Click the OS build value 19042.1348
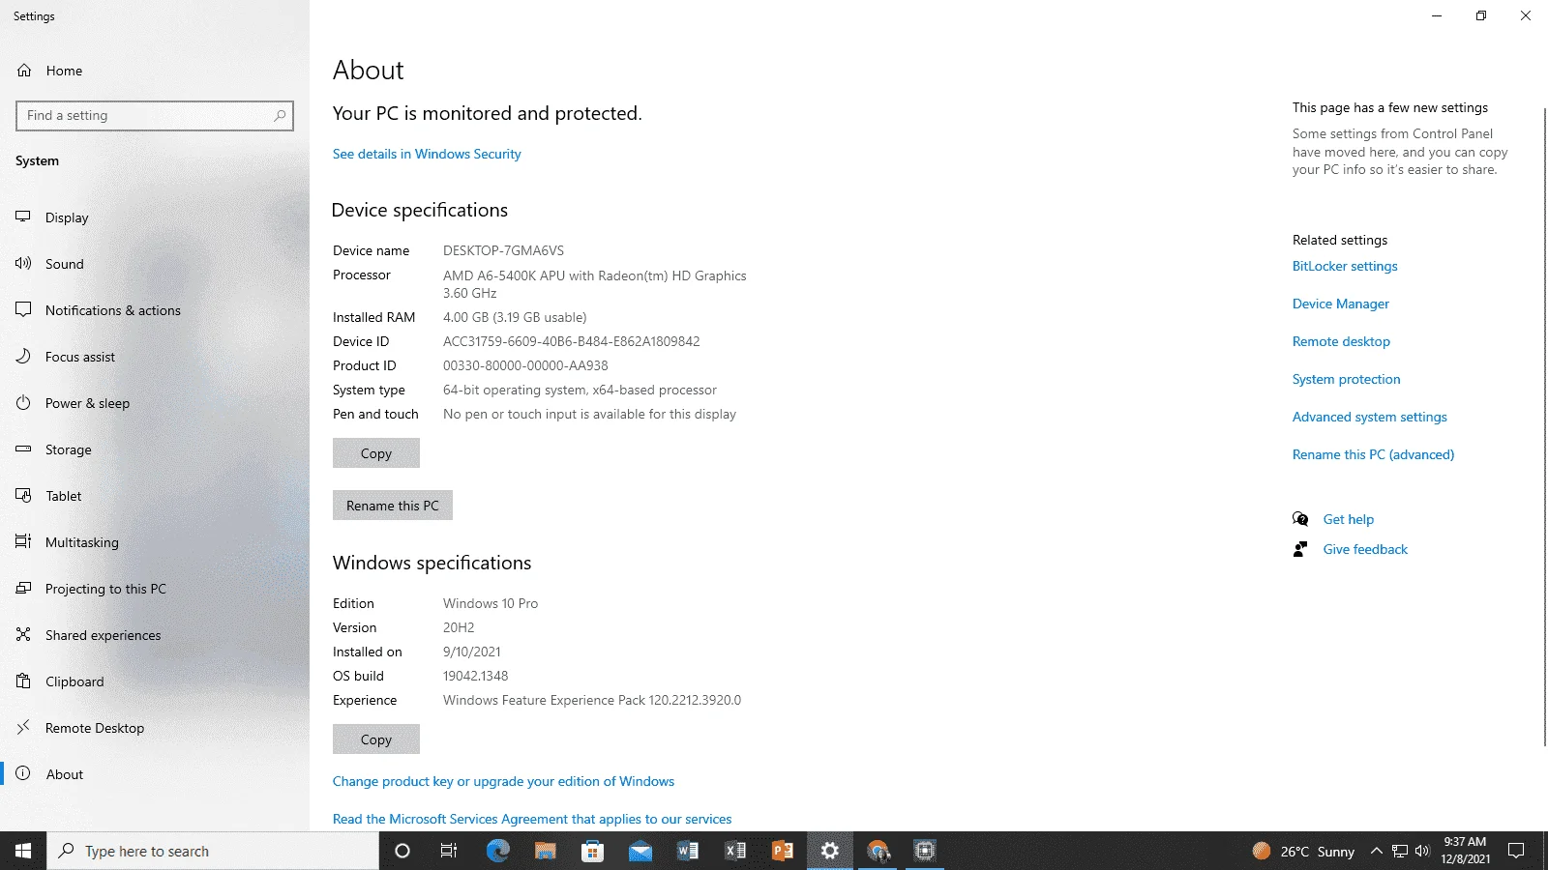Screen dimensions: 1548x870 [x=475, y=676]
